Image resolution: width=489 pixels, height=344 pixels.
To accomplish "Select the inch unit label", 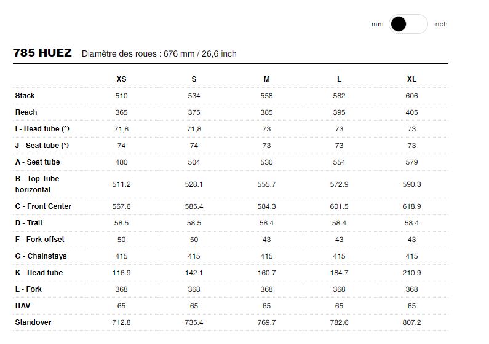I will coord(440,24).
